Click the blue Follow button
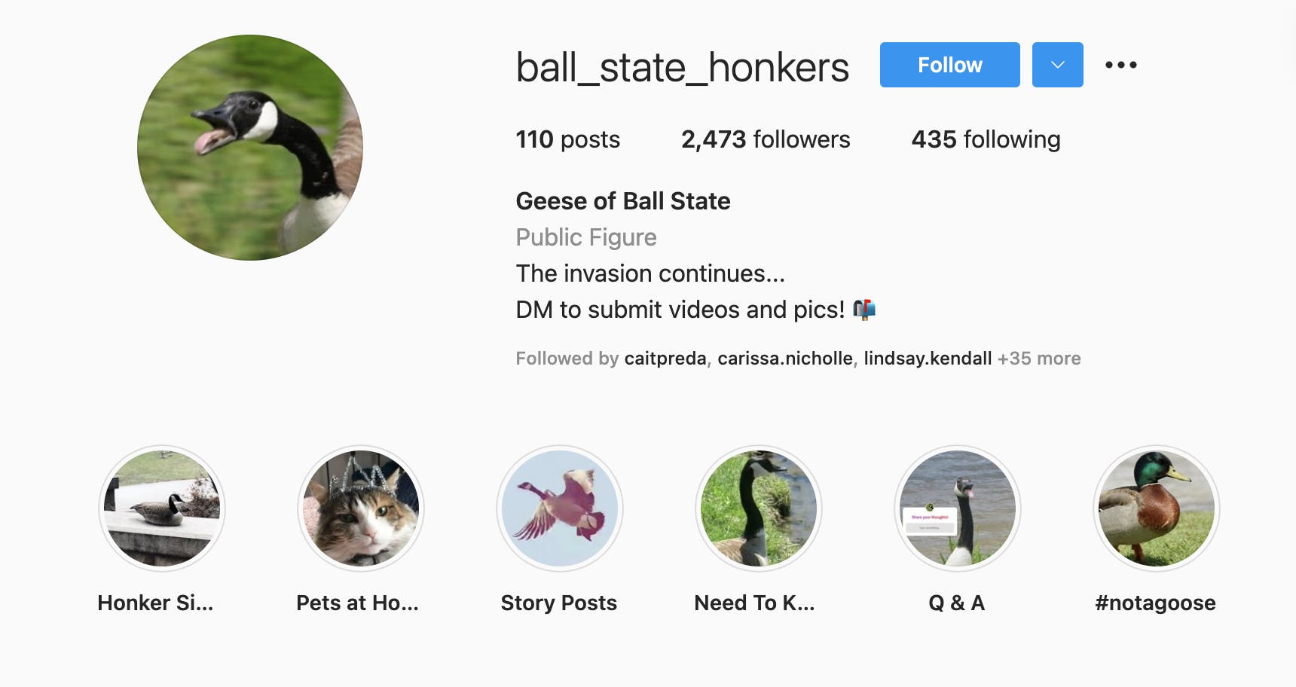 pos(949,65)
